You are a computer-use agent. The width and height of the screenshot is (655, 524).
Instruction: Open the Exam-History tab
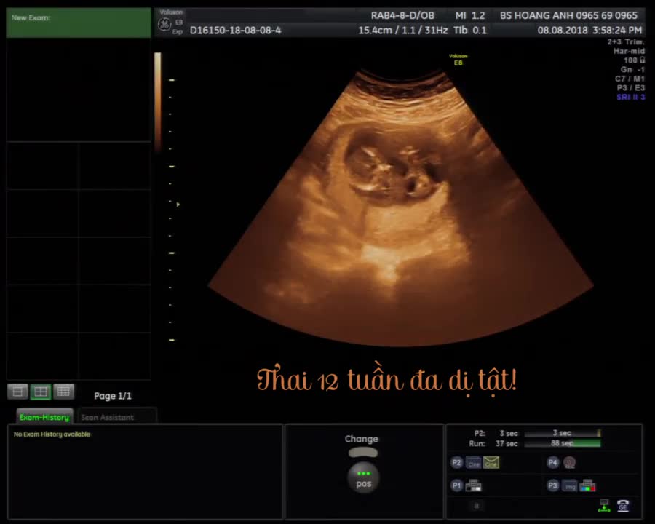tap(44, 417)
